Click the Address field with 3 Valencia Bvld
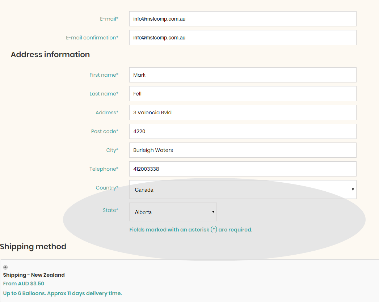The width and height of the screenshot is (379, 302). [243, 112]
